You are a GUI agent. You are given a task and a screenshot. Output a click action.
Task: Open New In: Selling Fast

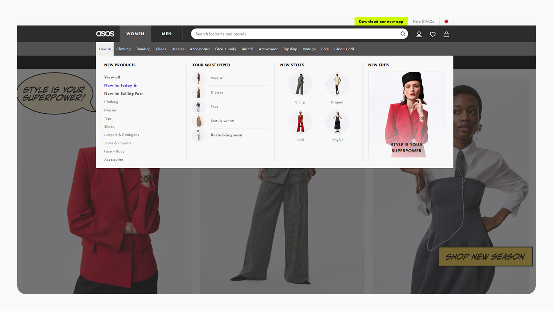123,93
